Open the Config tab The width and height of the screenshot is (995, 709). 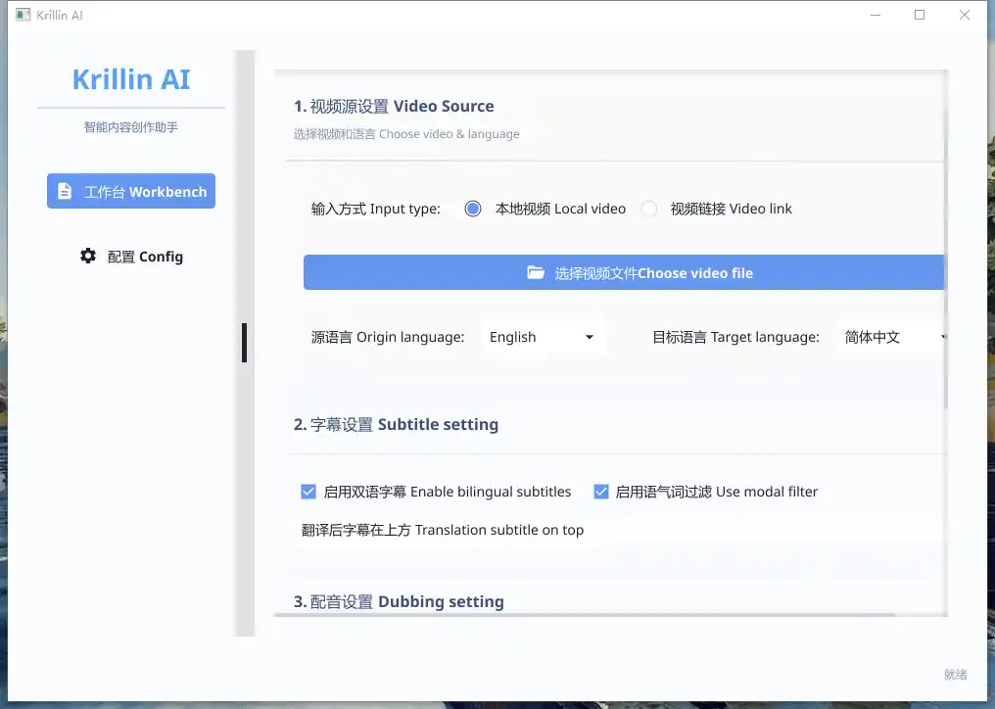tap(131, 257)
